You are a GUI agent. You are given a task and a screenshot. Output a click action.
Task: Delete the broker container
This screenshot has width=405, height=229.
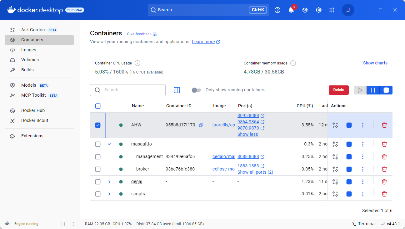coord(384,169)
